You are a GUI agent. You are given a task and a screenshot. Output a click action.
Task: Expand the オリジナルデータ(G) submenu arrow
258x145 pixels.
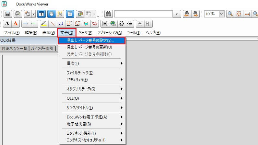click(122, 89)
